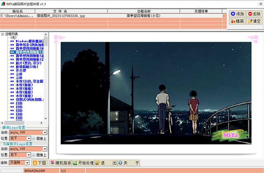Click the preview image of night scene
The width and height of the screenshot is (264, 173).
coord(156,93)
